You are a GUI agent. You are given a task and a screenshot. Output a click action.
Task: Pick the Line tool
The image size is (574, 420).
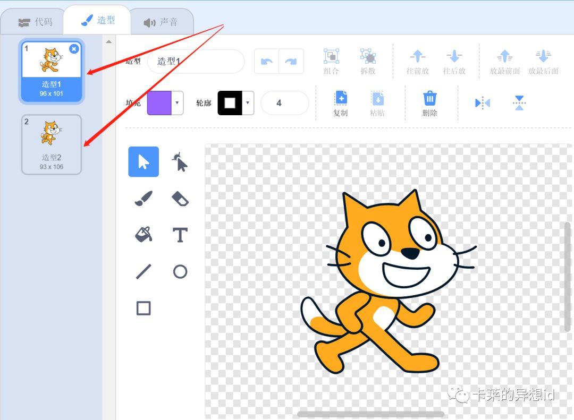point(143,271)
